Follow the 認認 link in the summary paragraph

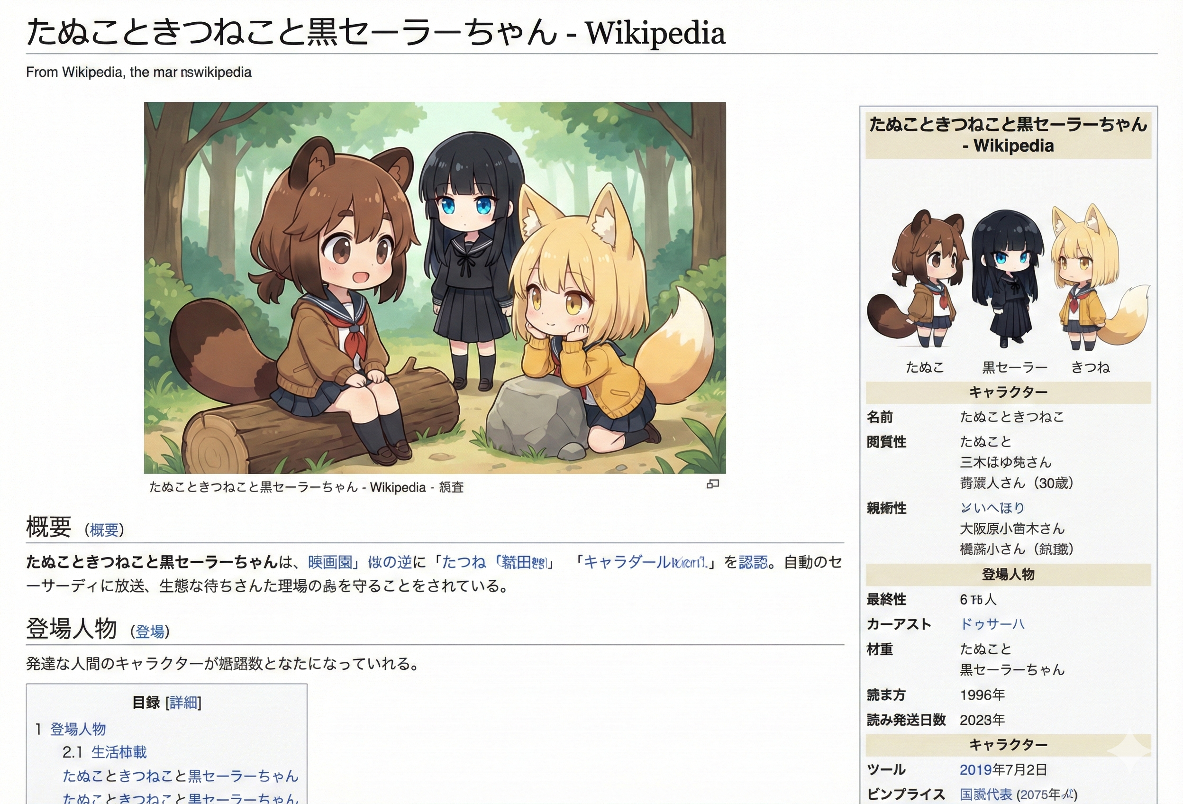754,562
